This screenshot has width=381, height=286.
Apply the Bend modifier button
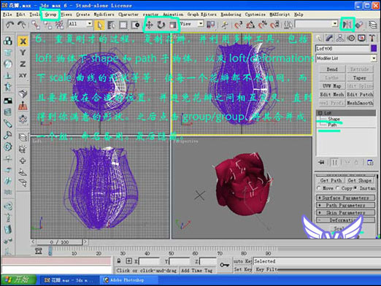(332, 69)
